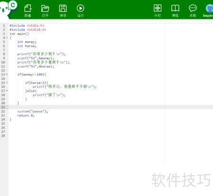Screen dimensions: 213x196
Task: Run the program with the 运行 icon
Action: [80, 10]
